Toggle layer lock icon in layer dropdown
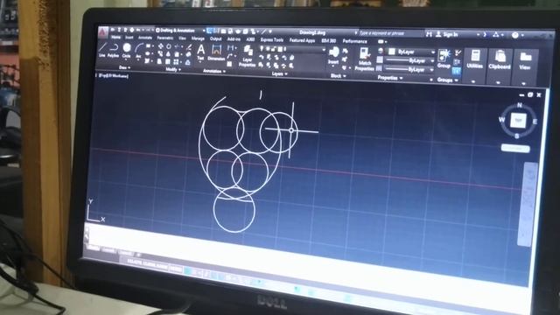The width and height of the screenshot is (560, 315). pos(274,49)
